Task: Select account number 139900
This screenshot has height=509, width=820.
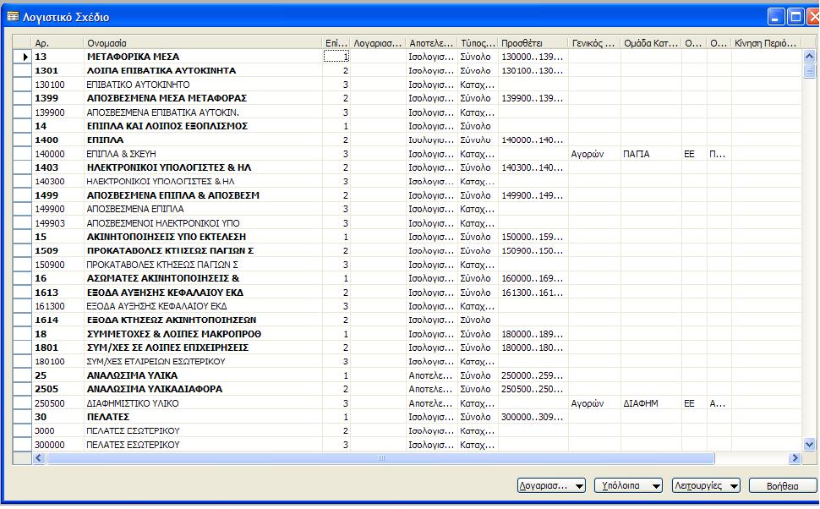Action: coord(50,112)
